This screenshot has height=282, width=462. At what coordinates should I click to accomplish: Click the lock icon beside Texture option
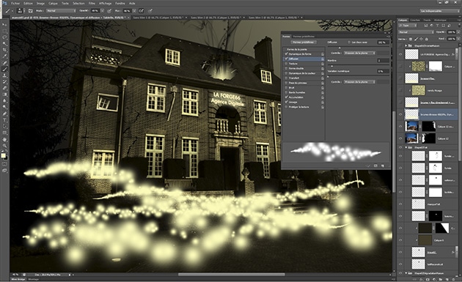[323, 64]
